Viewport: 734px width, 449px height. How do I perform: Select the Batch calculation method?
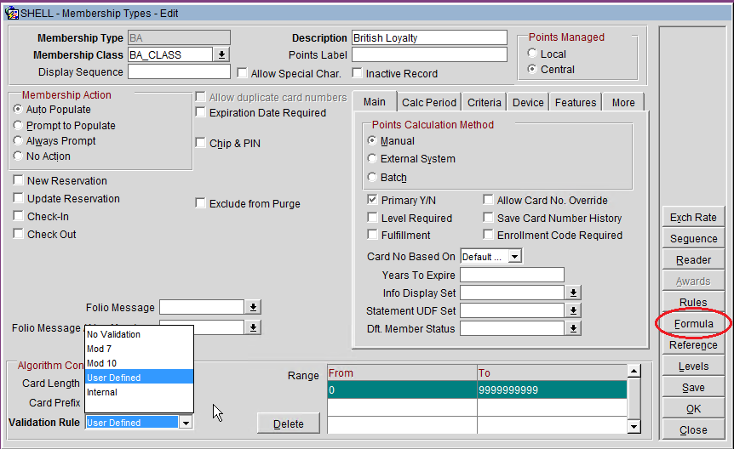(x=372, y=177)
